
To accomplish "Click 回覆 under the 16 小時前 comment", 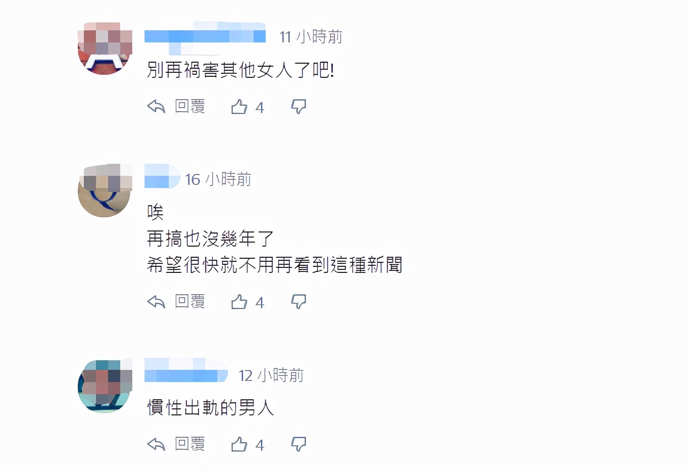I will coord(190,301).
